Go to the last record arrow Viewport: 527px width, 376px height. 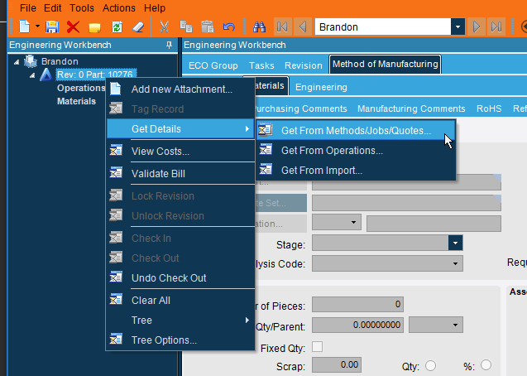(x=496, y=27)
